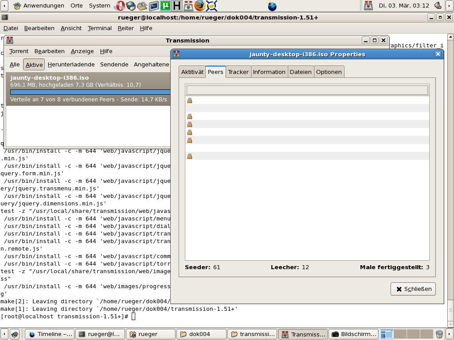Click the notes/pencil launcher in top panel
Viewport: 454px width, 340px height.
pyautogui.click(x=142, y=5)
